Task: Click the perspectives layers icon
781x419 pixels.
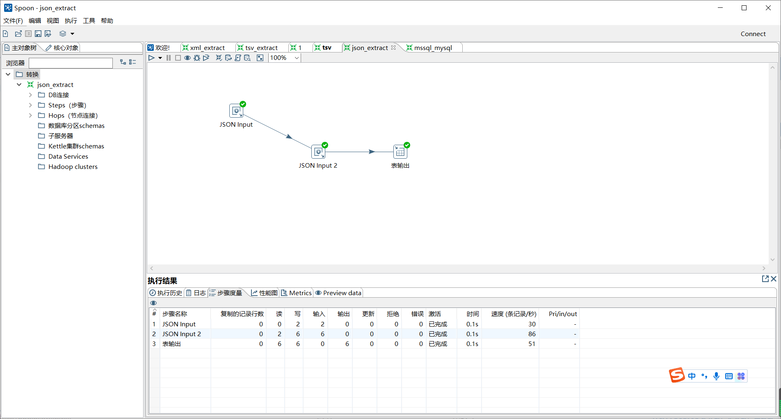Action: [63, 34]
